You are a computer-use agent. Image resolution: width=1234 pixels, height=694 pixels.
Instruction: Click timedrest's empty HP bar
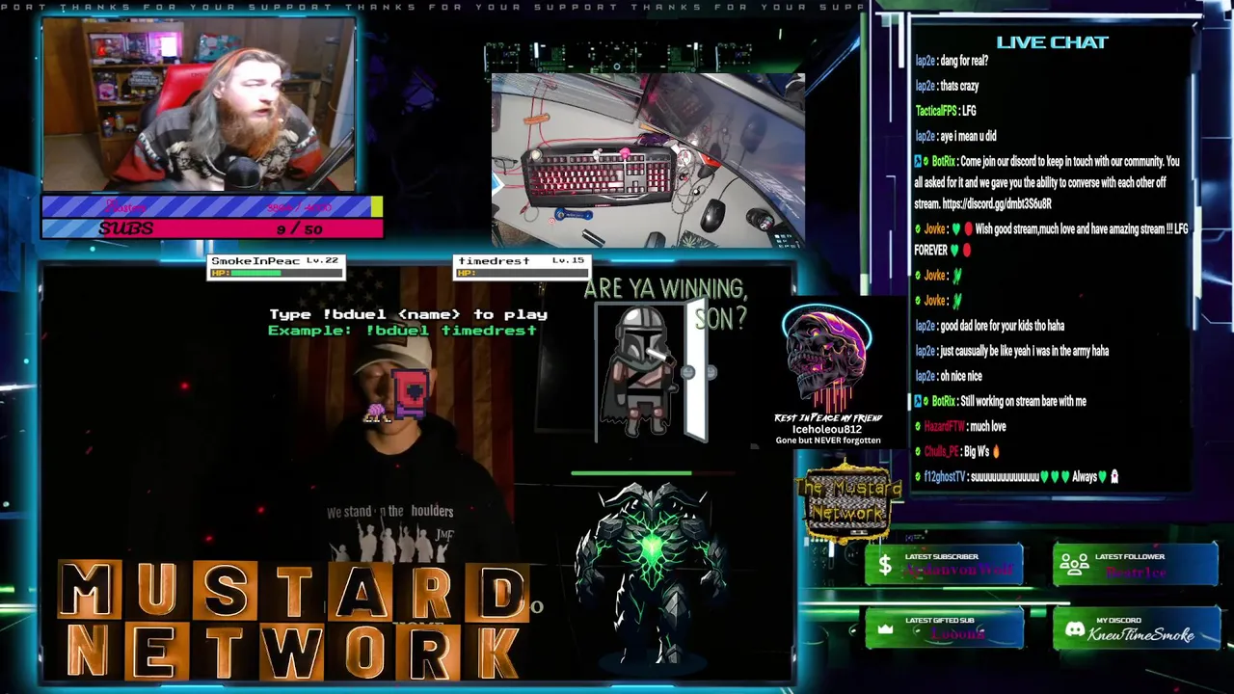pyautogui.click(x=521, y=273)
